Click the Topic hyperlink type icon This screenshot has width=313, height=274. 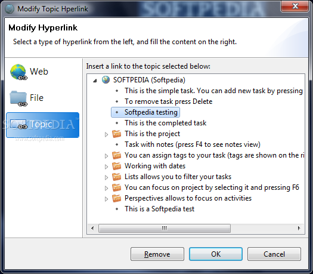point(18,124)
